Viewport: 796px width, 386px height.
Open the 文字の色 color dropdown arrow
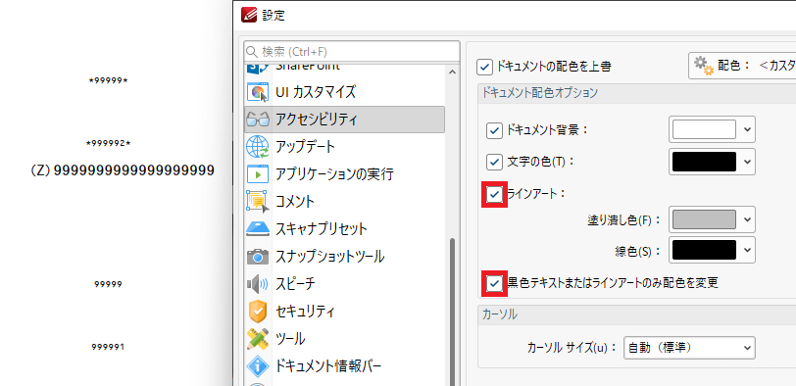[747, 162]
